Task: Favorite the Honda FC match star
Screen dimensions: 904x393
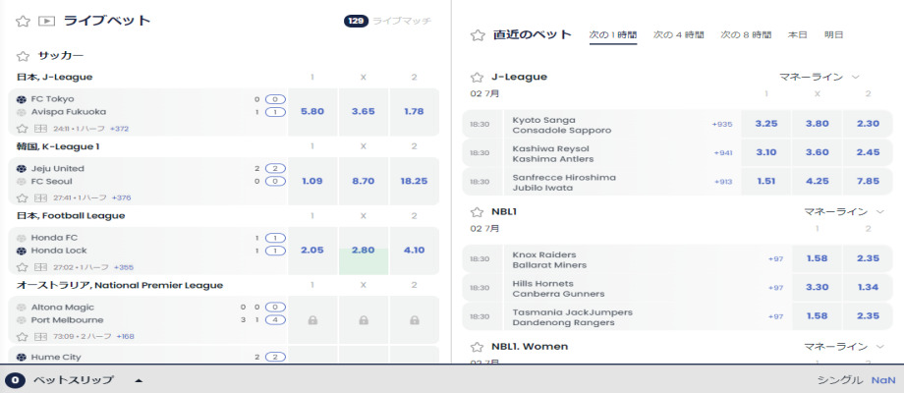Action: pos(22,267)
